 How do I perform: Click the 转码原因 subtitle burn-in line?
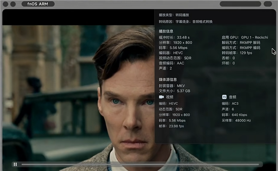186,22
